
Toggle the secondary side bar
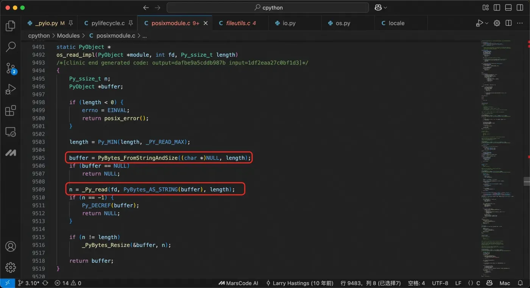click(520, 8)
